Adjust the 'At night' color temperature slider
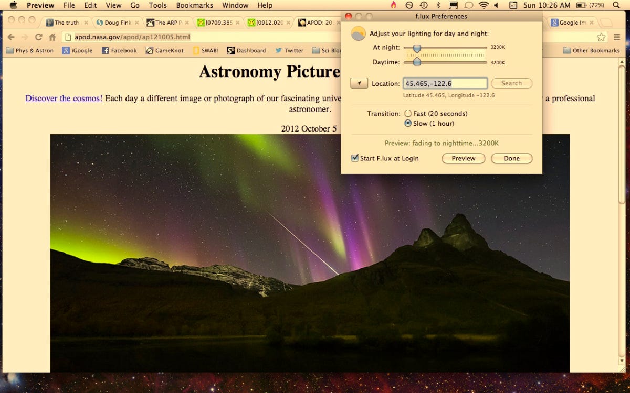 417,48
